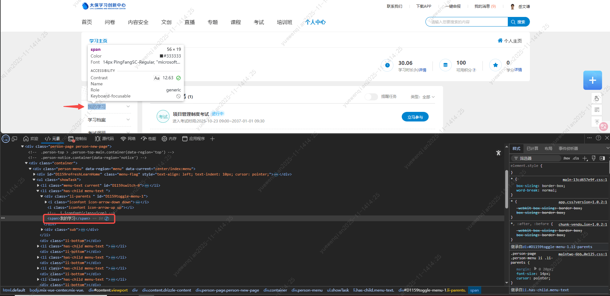Click the new style rule plus icon
Screen dimensions: 610x296
(x=585, y=158)
